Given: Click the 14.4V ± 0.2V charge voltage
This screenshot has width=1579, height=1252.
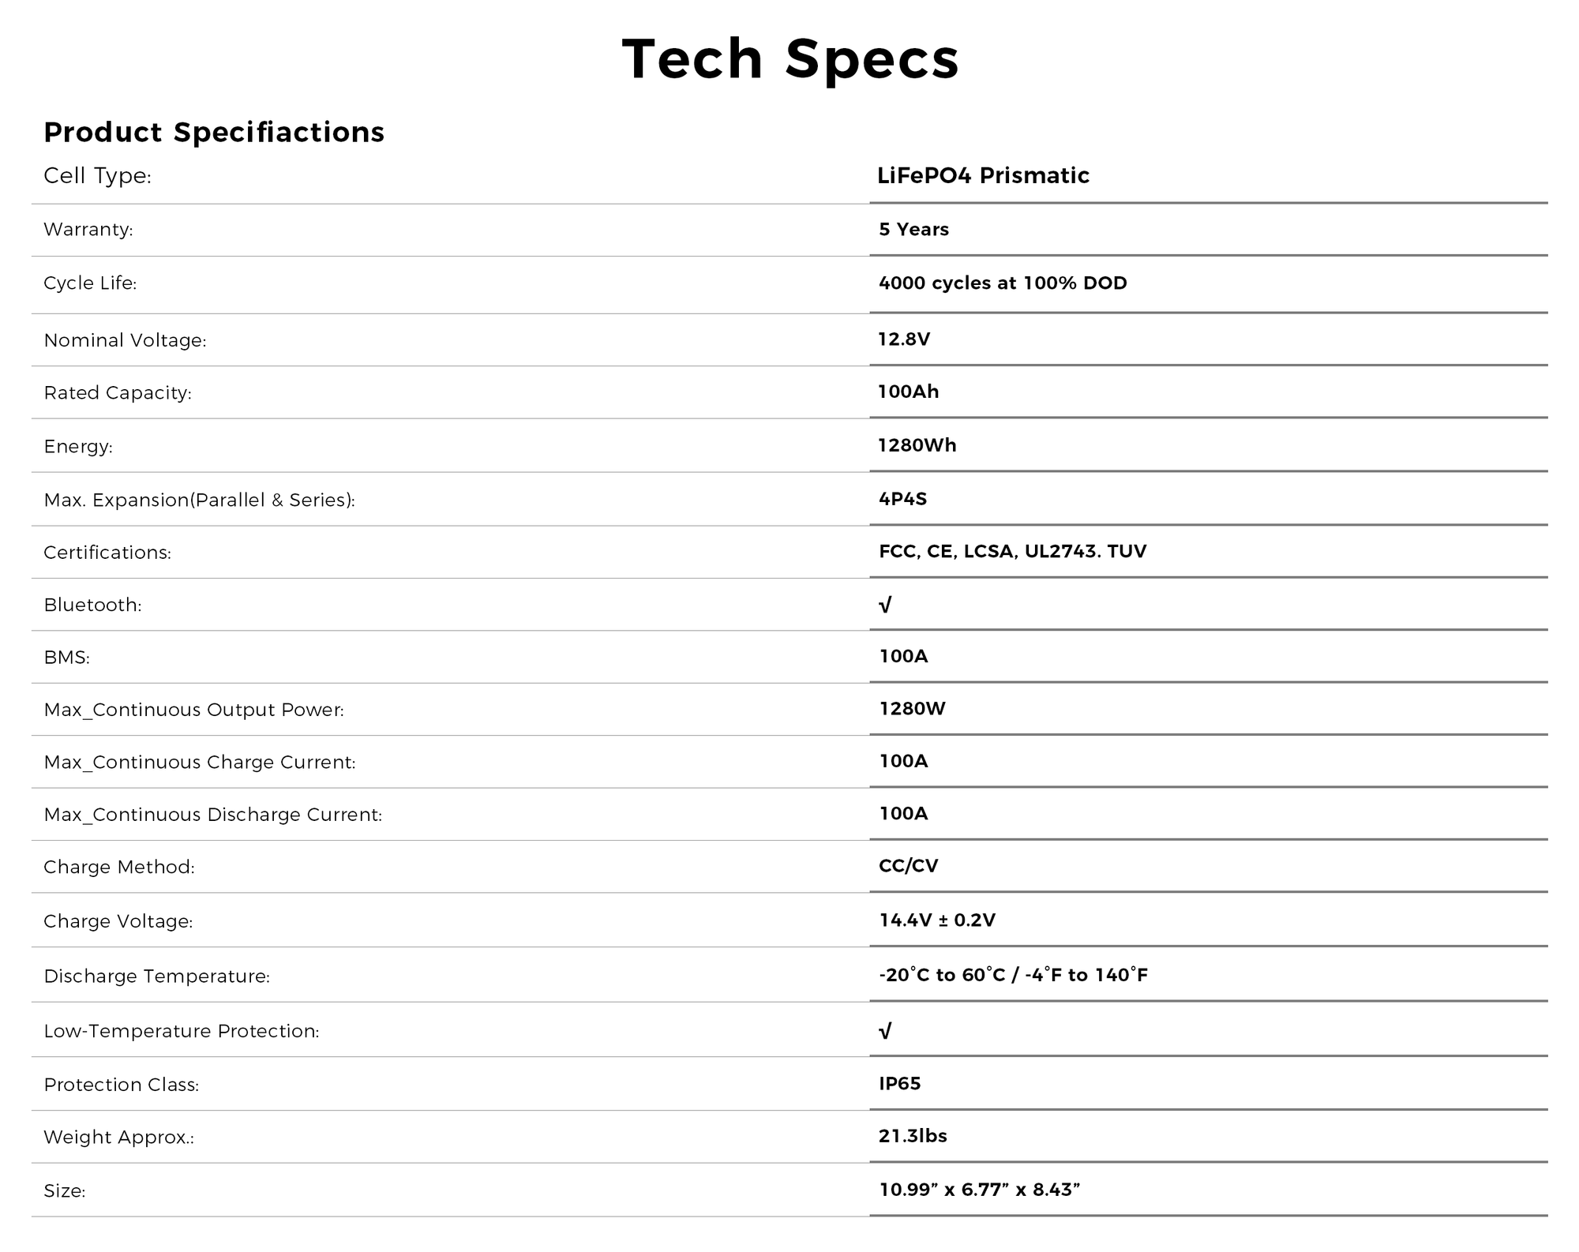Looking at the screenshot, I should pyautogui.click(x=937, y=920).
